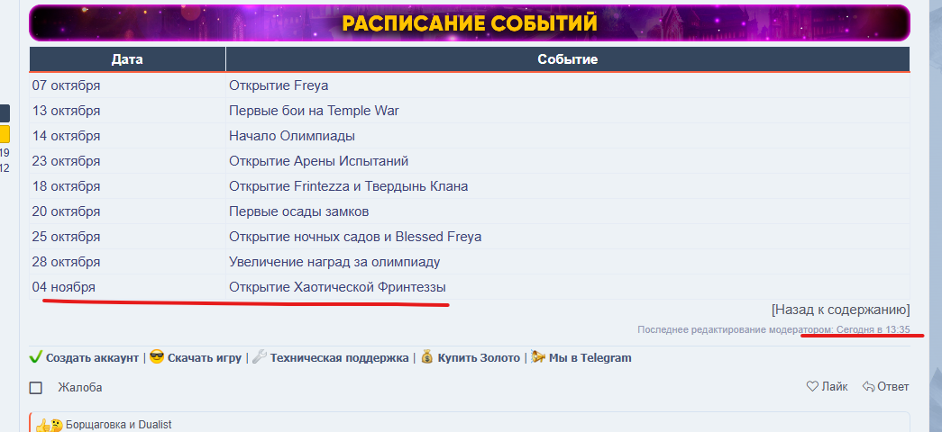The height and width of the screenshot is (432, 942).
Task: Click the heart icon to like the post
Action: 812,387
